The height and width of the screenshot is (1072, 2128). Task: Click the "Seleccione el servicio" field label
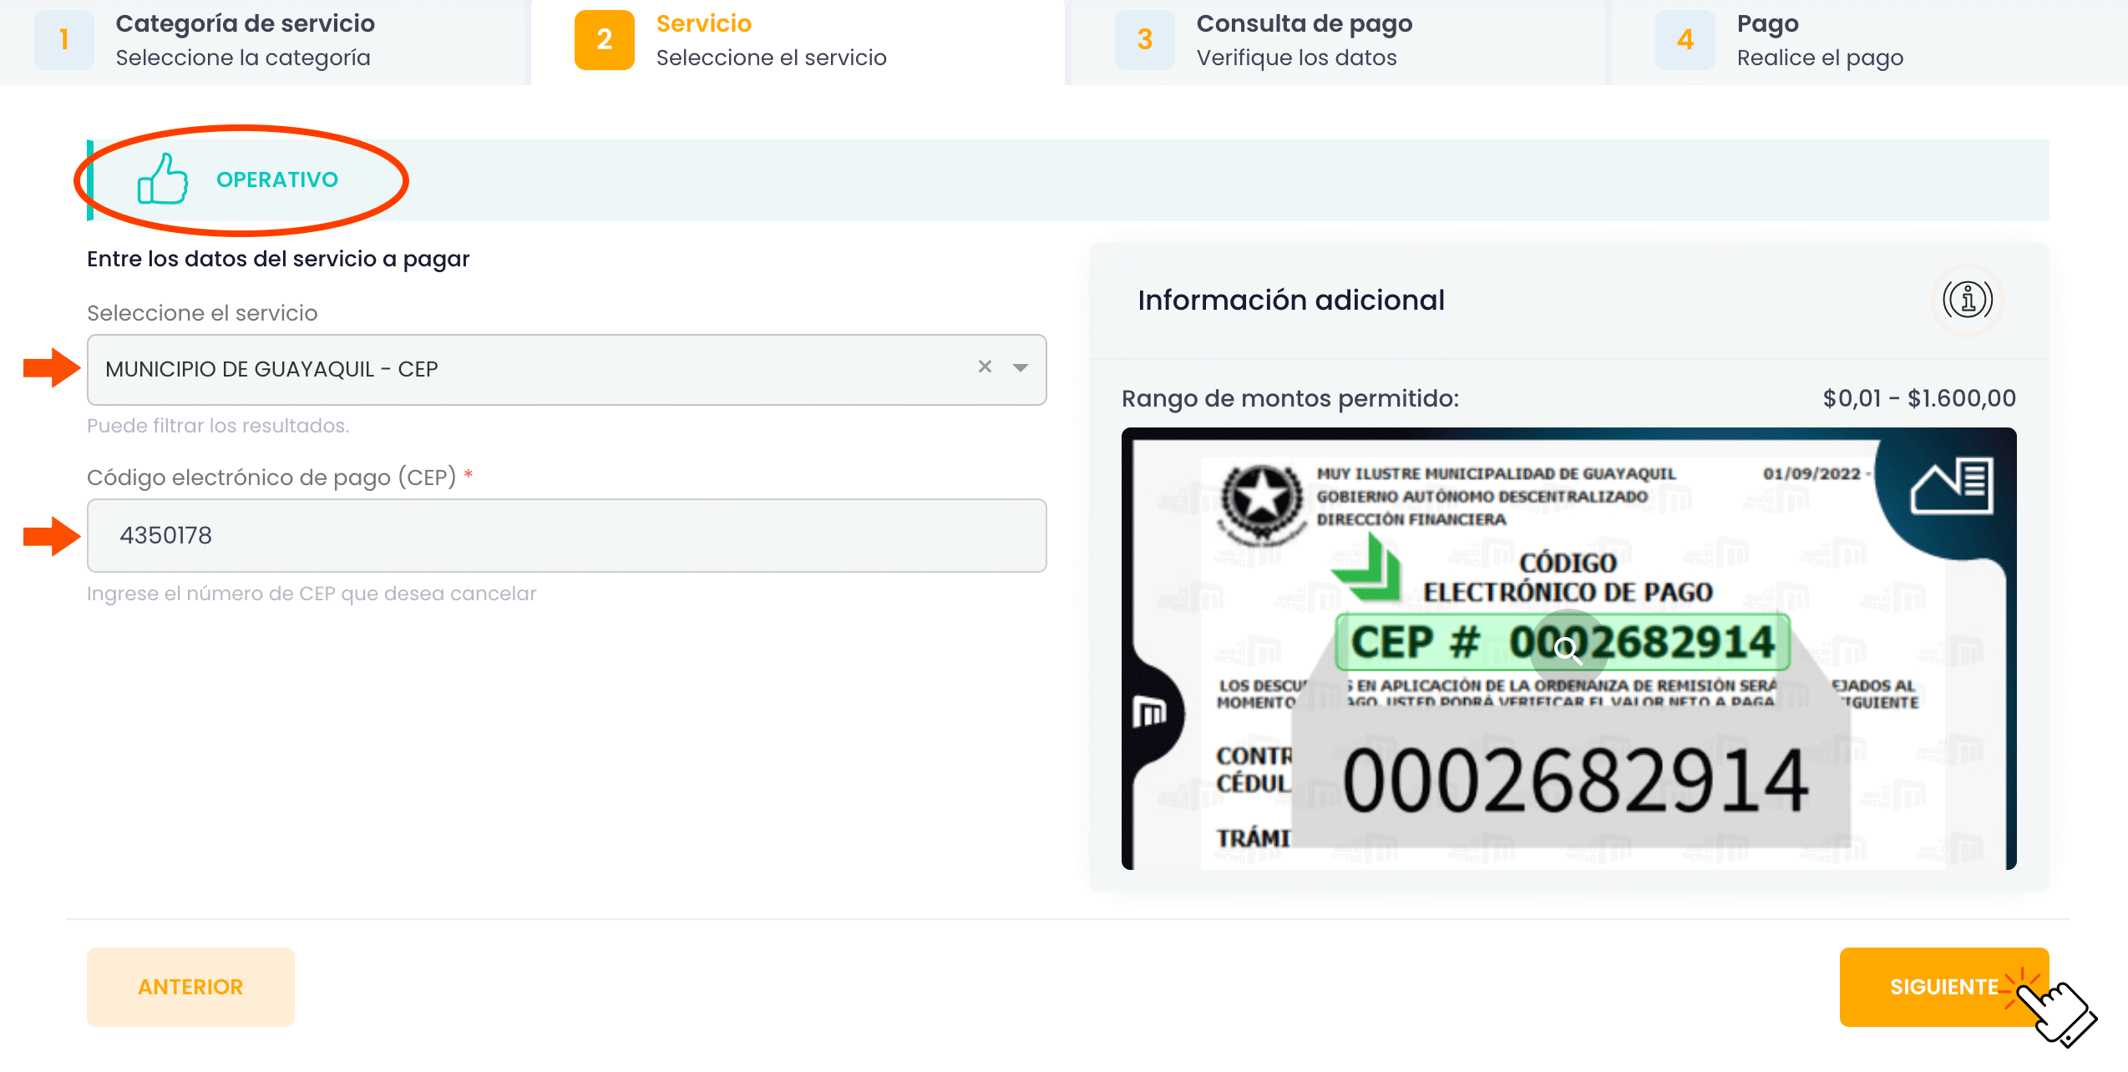click(202, 313)
